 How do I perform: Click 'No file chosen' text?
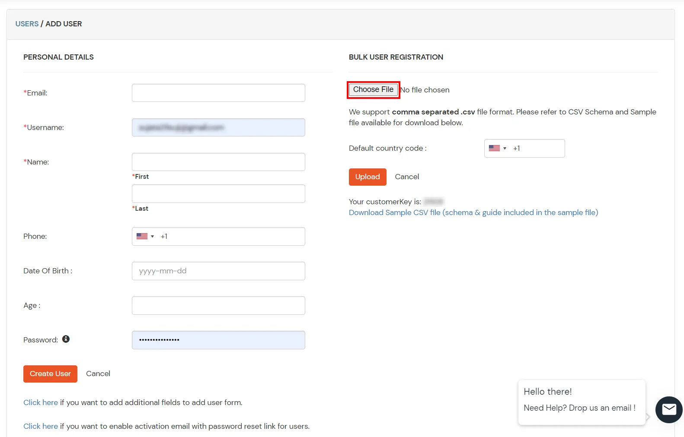(x=425, y=90)
